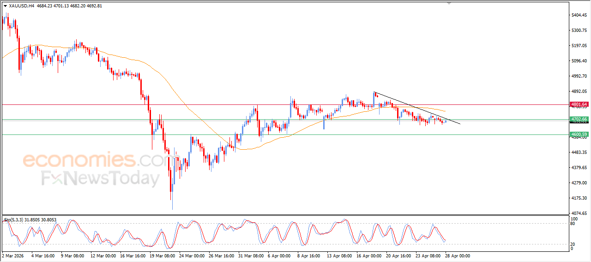
Task: Click the green 4702.66 price label
Action: (x=579, y=119)
